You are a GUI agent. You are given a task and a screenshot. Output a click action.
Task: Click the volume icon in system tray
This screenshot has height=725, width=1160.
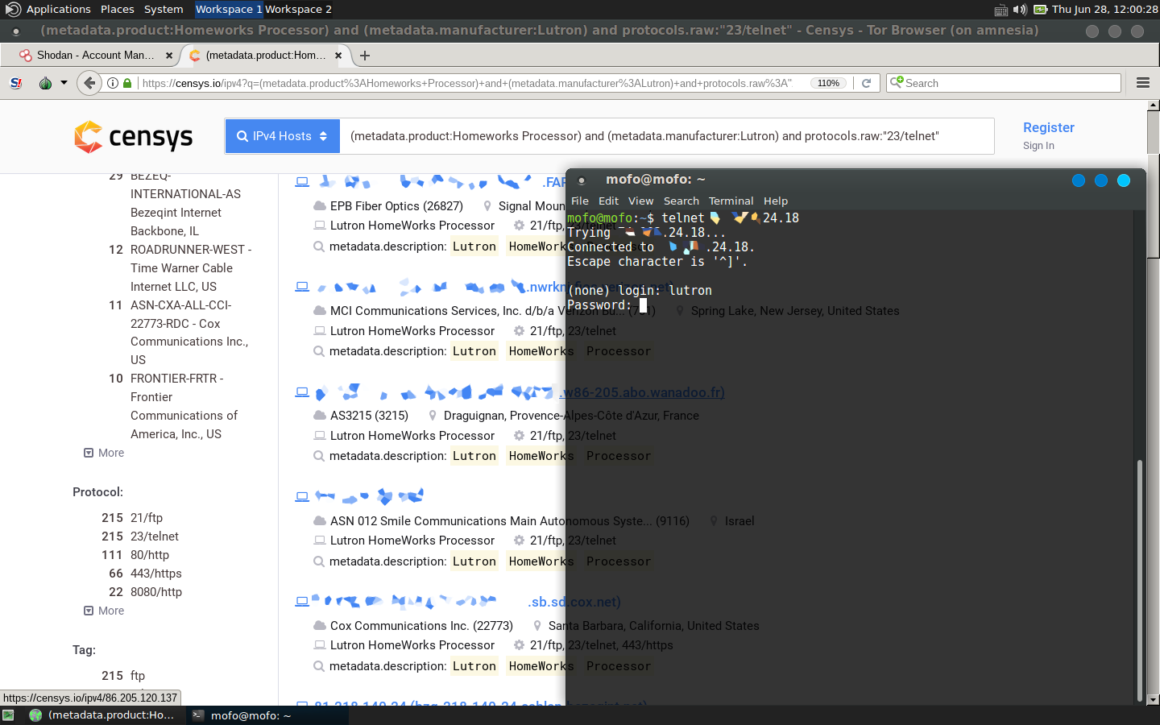pos(1020,10)
